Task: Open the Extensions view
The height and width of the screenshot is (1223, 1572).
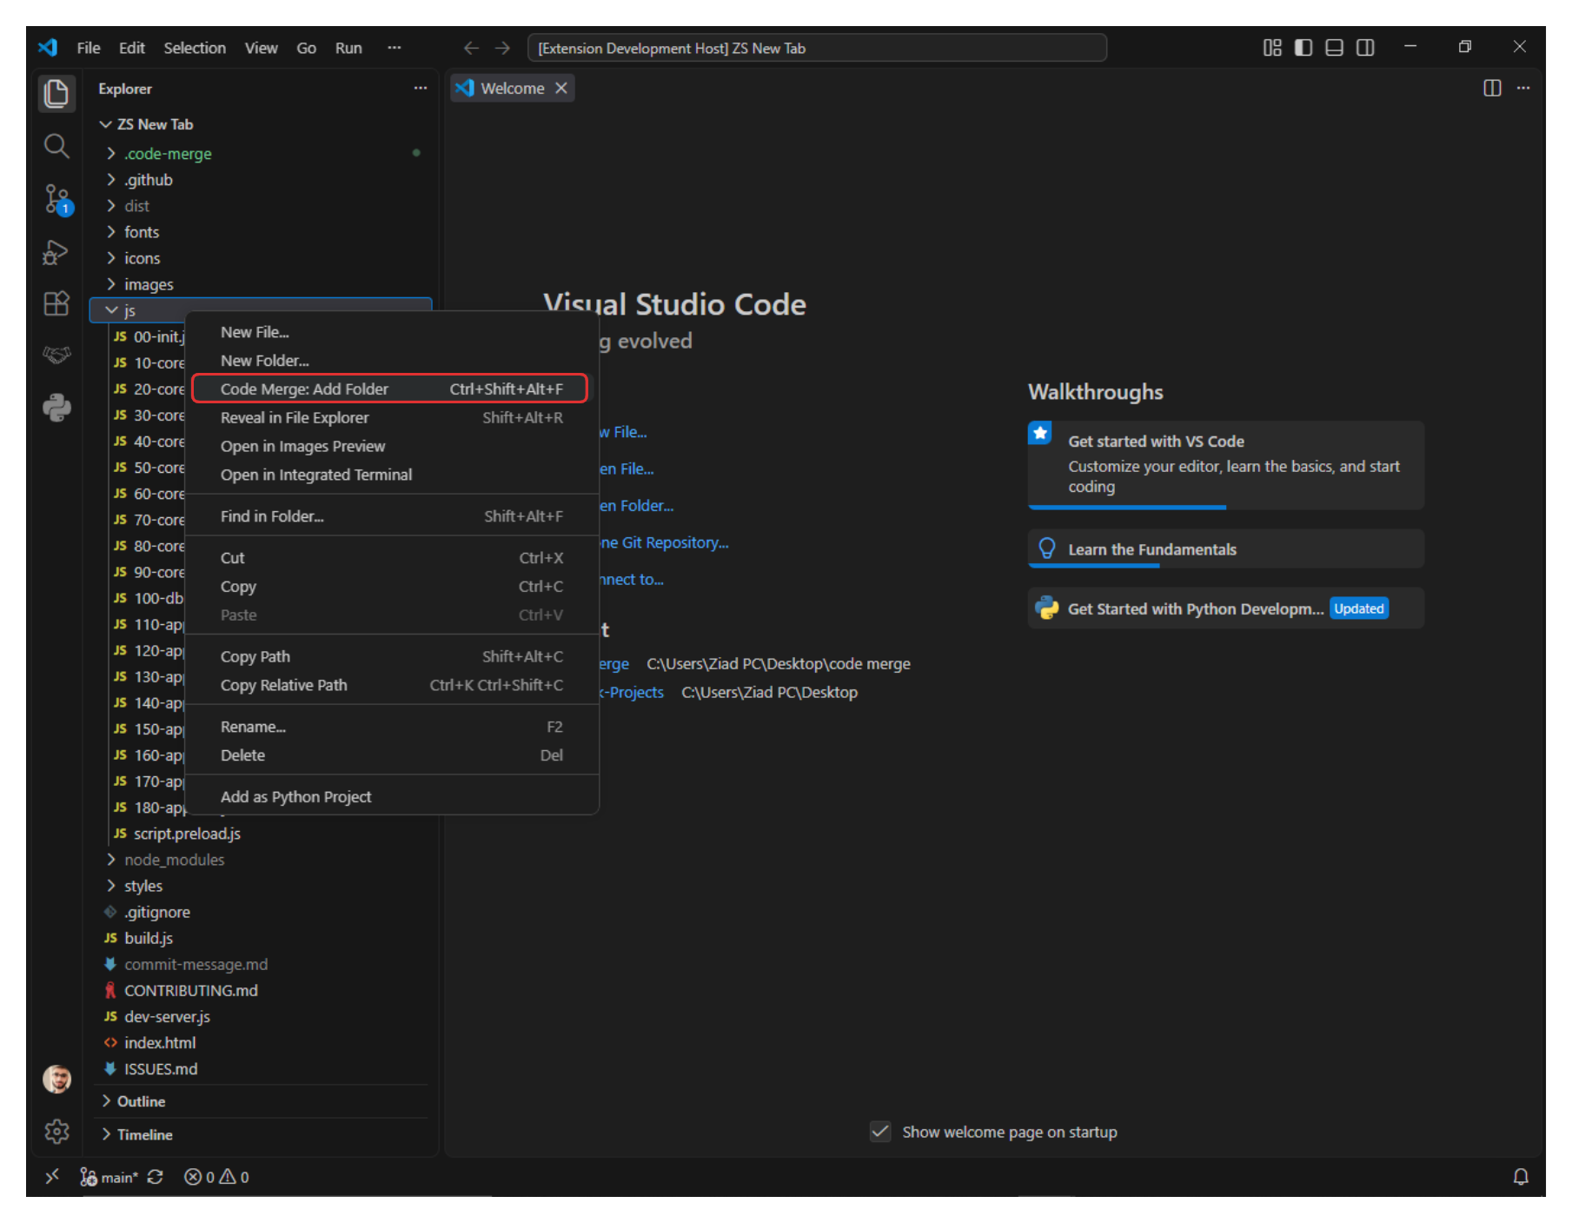Action: (x=56, y=303)
